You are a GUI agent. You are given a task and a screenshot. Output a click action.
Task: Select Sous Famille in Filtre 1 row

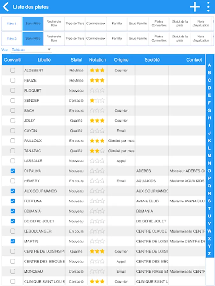tap(138, 24)
